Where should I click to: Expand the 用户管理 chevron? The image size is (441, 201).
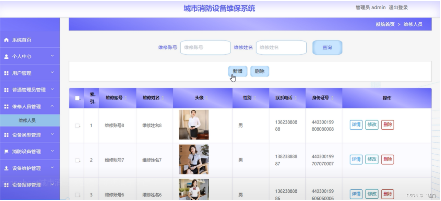[52, 72]
